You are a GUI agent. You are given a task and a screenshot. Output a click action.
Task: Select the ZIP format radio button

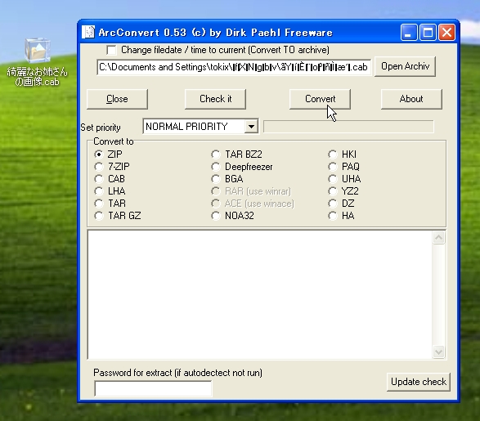click(99, 155)
